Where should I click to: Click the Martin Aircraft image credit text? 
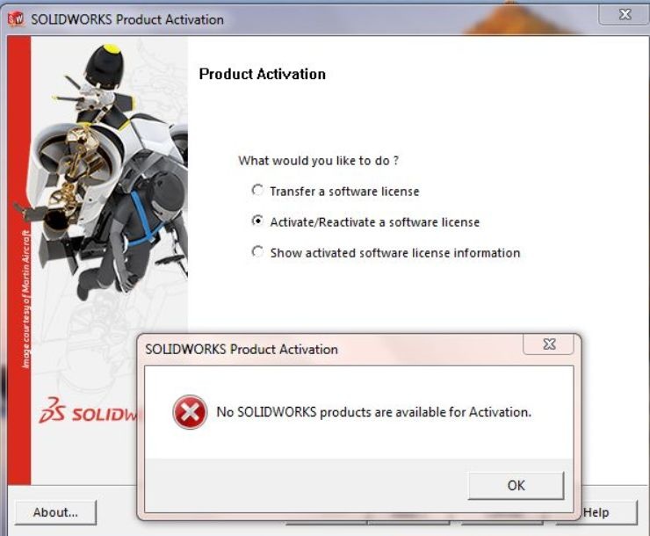25,299
